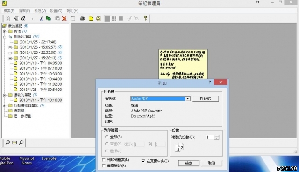Click the greyed mouse toolbar icon
This screenshot has width=299, height=172.
point(136,19)
